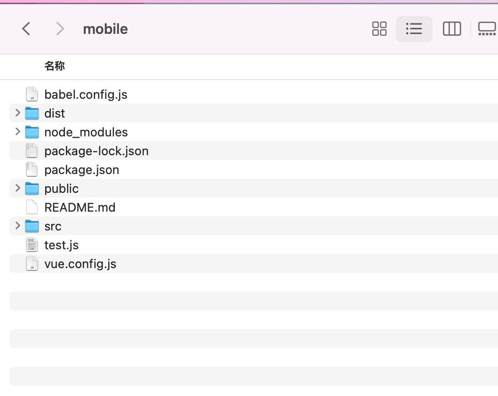Go forward to next folder
The image size is (498, 396).
coord(60,29)
